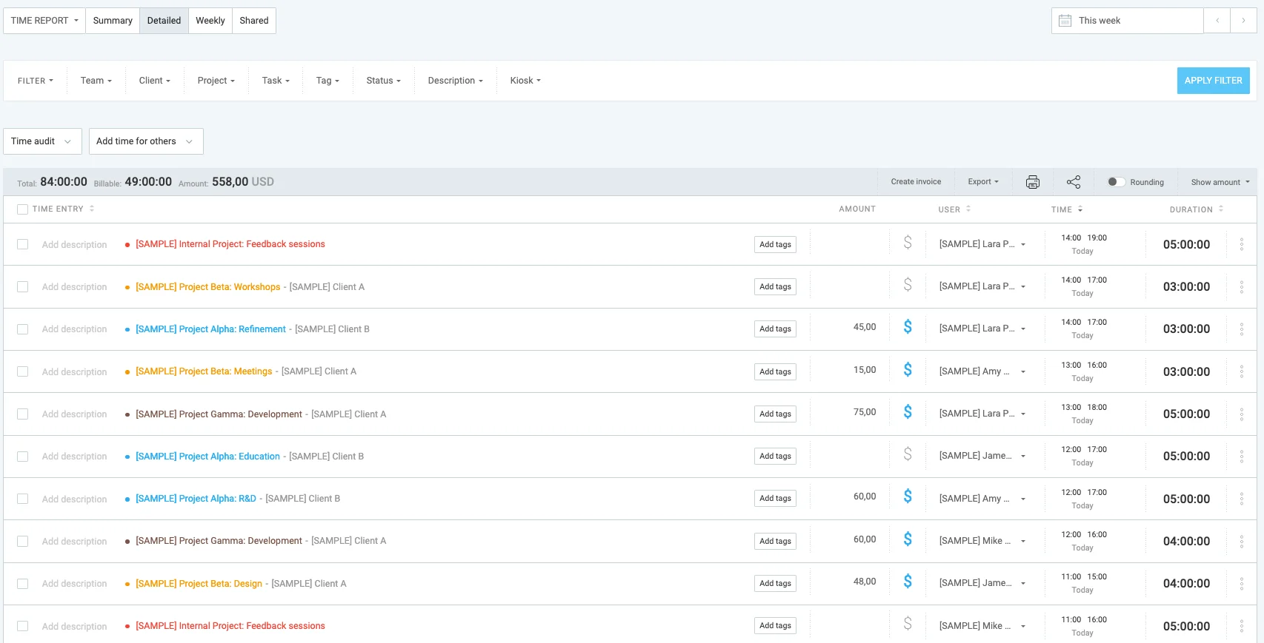The height and width of the screenshot is (643, 1264).
Task: Toggle billable dollar icon for Project Beta: Meetings
Action: (908, 370)
